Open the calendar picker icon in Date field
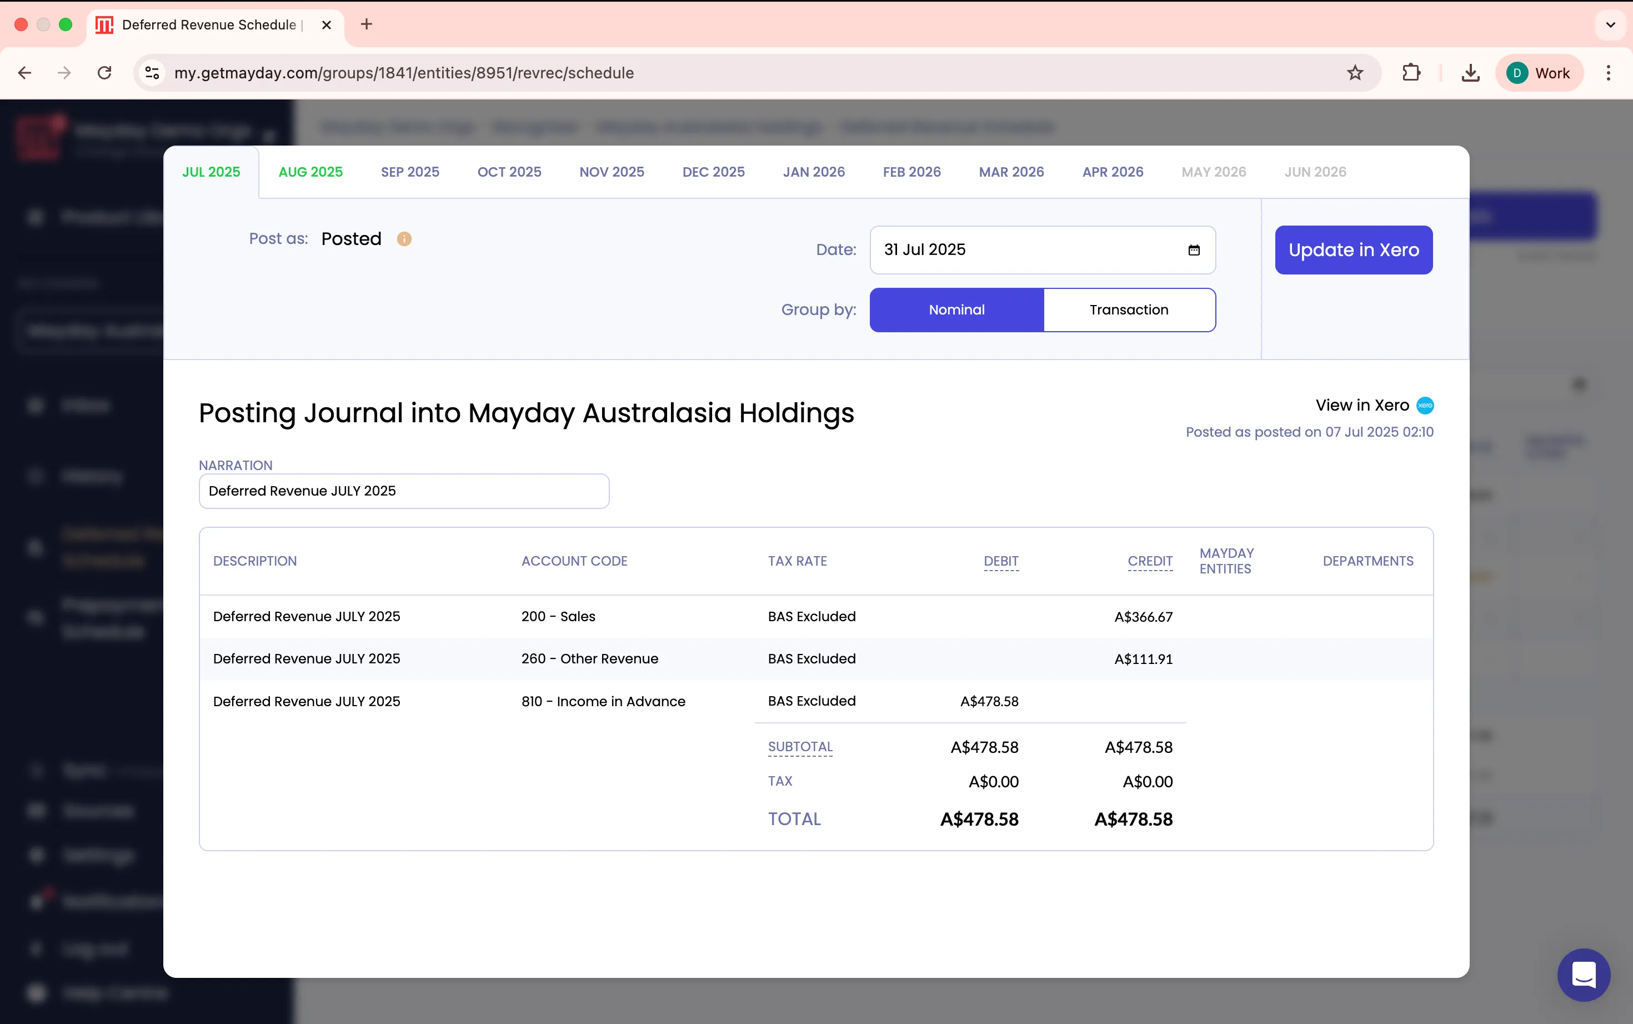 click(x=1194, y=250)
